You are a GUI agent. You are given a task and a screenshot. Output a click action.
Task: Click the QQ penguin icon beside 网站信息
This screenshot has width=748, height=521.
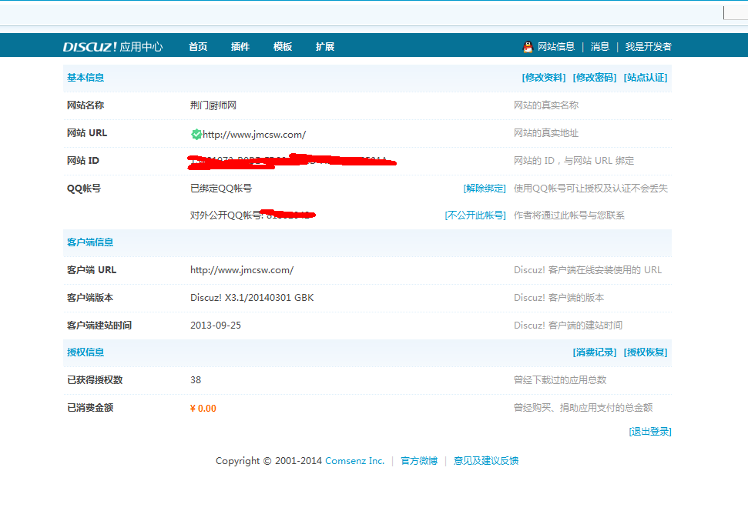click(x=528, y=47)
